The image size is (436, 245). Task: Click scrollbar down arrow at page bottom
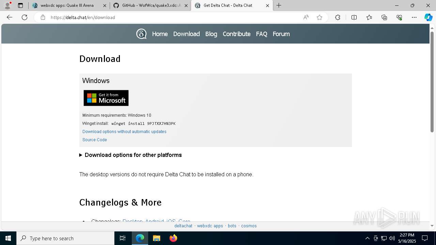pos(432,226)
